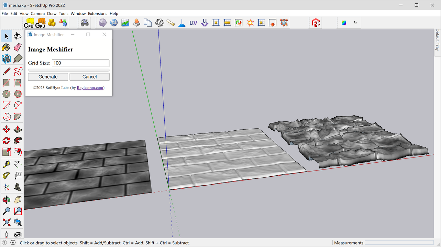Switch to the Orbit tool

(6, 200)
